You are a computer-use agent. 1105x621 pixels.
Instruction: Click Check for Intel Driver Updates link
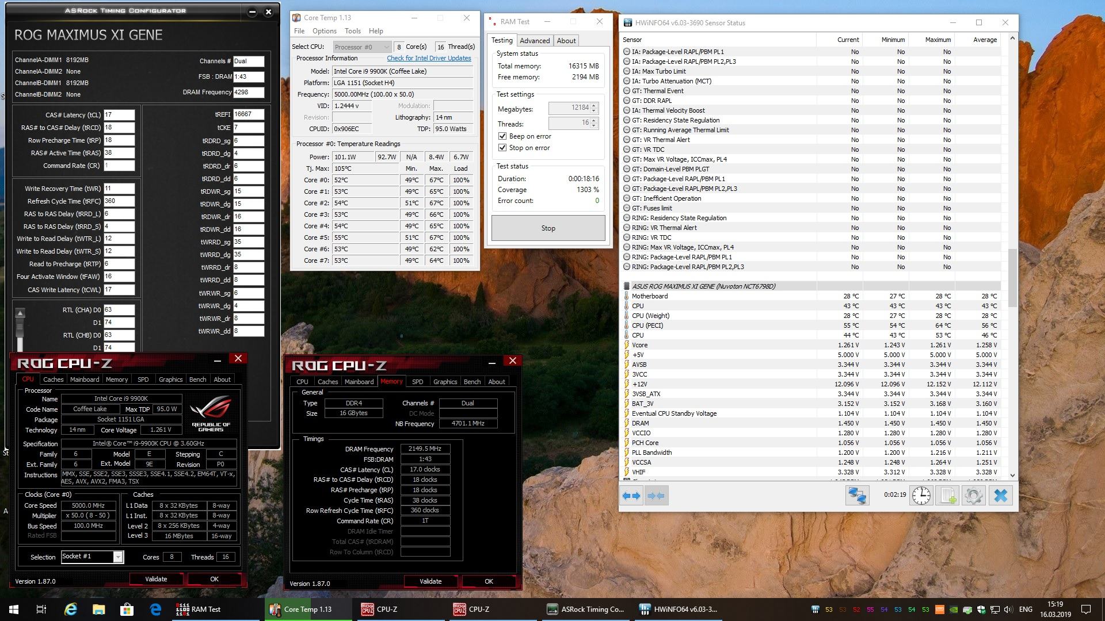coord(429,58)
